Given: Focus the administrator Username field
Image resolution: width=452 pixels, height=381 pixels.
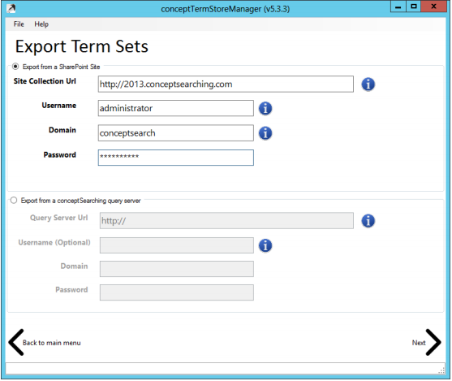Looking at the screenshot, I should tap(176, 108).
